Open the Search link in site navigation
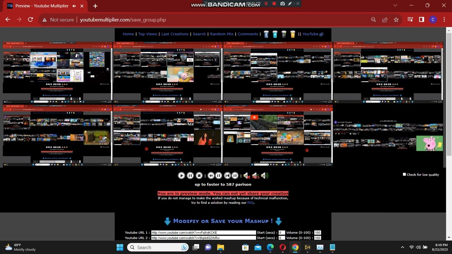This screenshot has height=254, width=452. (x=199, y=34)
